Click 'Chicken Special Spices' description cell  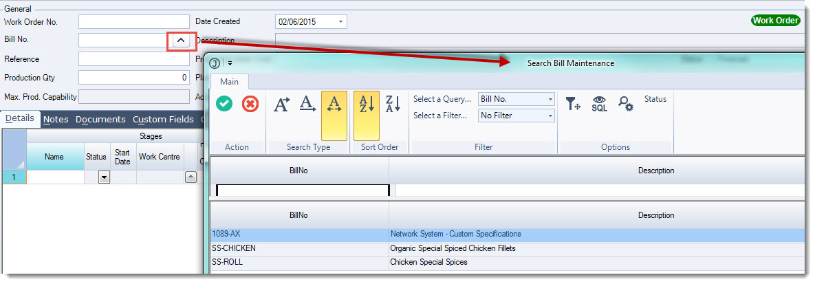597,263
